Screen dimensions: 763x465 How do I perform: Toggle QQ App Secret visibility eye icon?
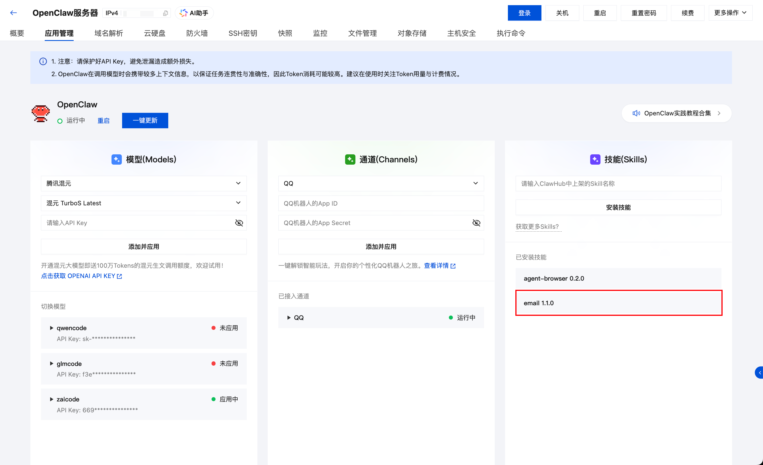476,223
